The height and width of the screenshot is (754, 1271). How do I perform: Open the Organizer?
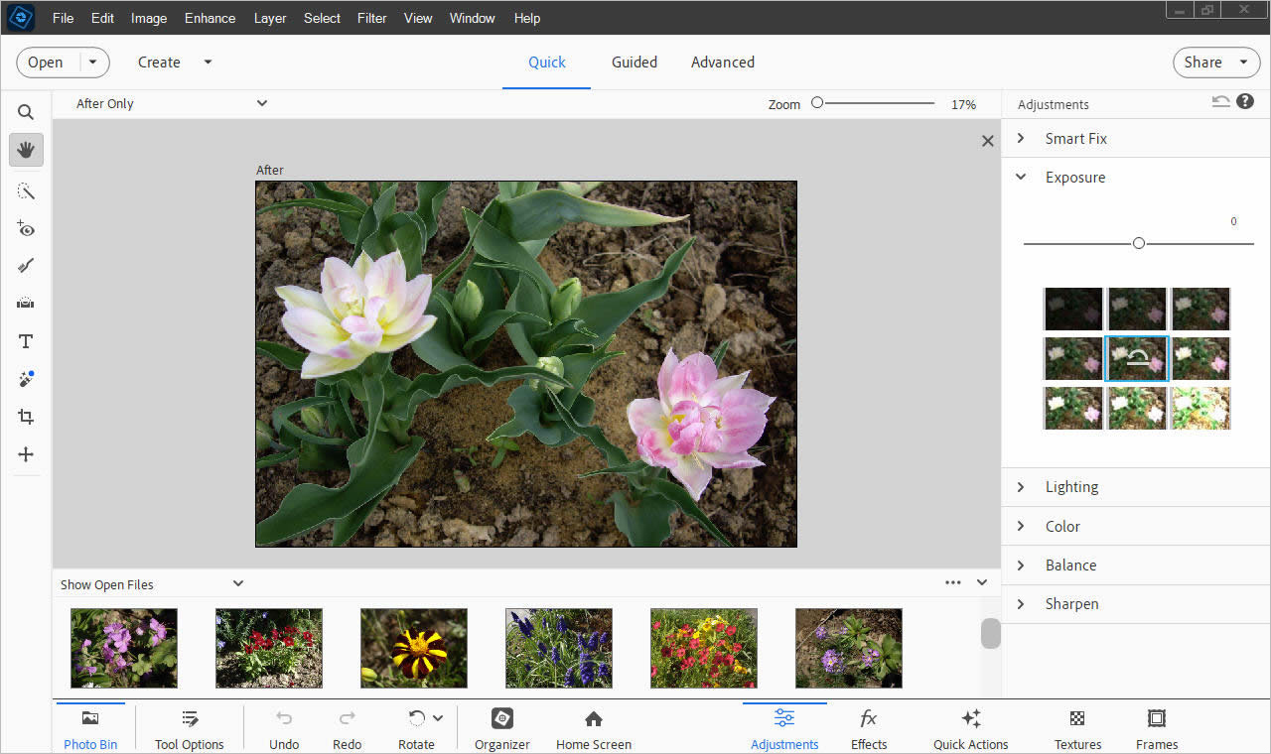[x=501, y=727]
